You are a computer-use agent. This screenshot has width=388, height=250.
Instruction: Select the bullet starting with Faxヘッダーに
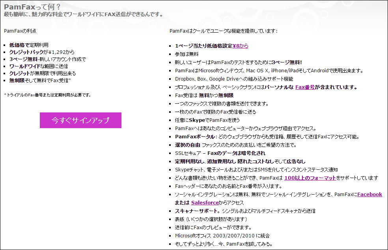(x=228, y=186)
